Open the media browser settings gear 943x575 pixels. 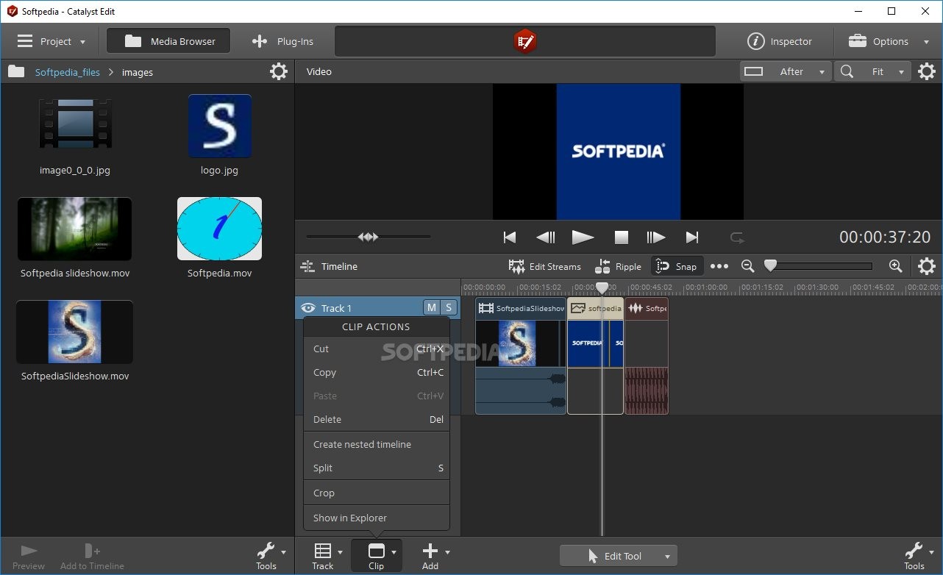279,71
